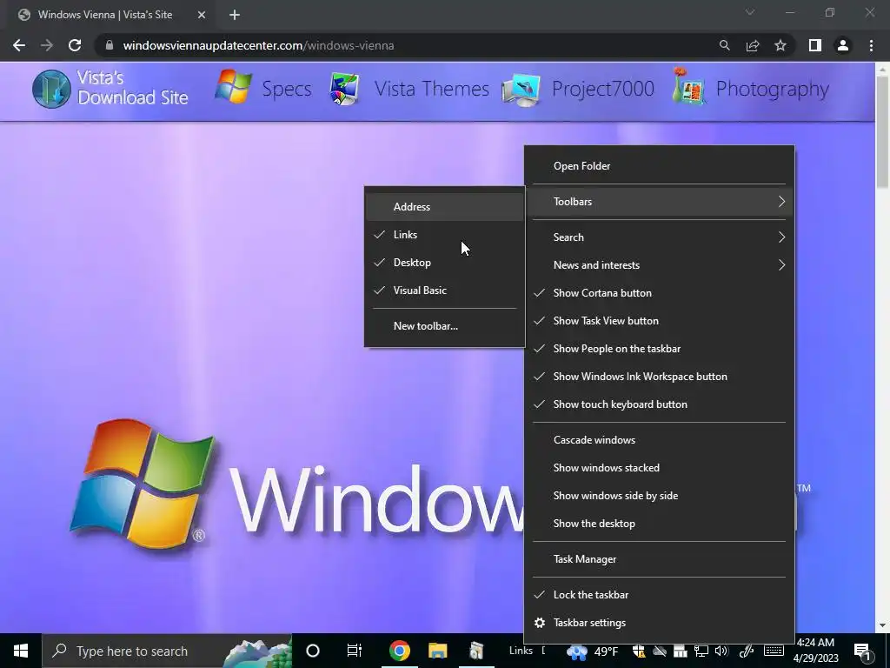
Task: Select Show the desktop
Action: coord(659,524)
